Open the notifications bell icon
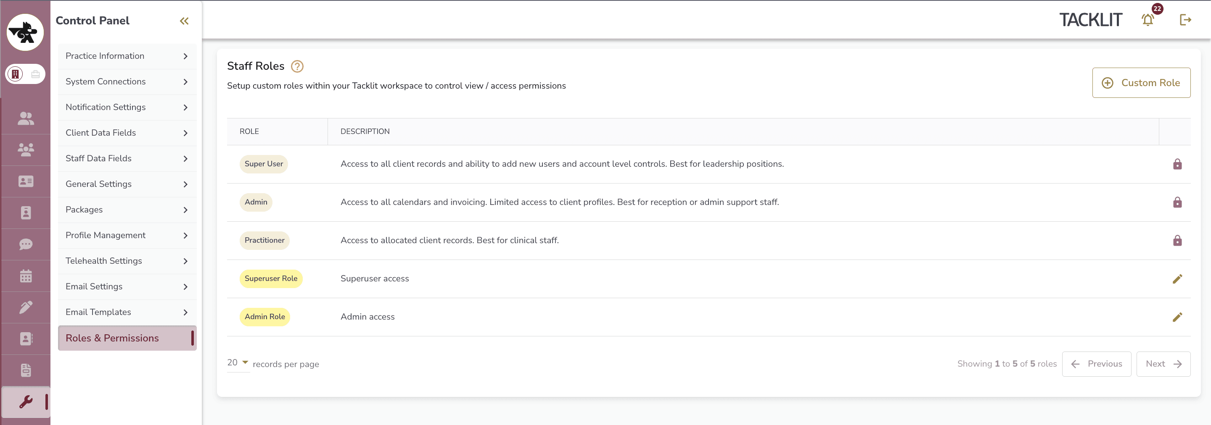Viewport: 1211px width, 425px height. click(x=1148, y=20)
